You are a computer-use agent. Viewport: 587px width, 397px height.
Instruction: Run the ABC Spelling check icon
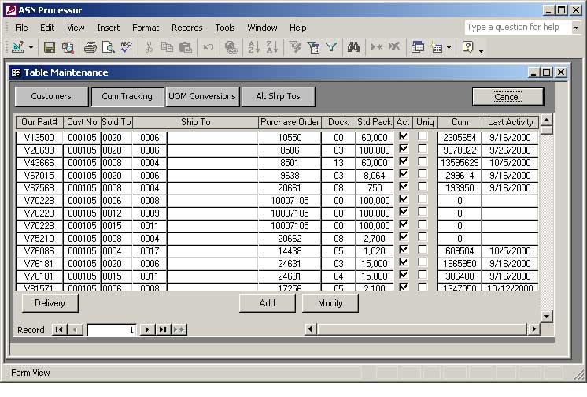click(x=126, y=47)
